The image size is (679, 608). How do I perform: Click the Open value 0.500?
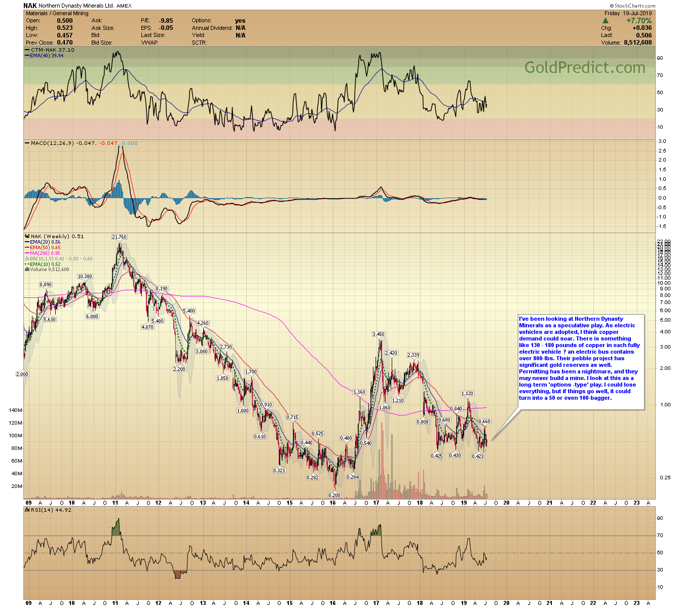[x=65, y=21]
